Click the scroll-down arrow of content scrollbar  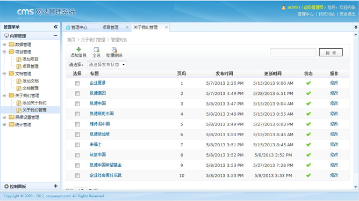(356, 187)
